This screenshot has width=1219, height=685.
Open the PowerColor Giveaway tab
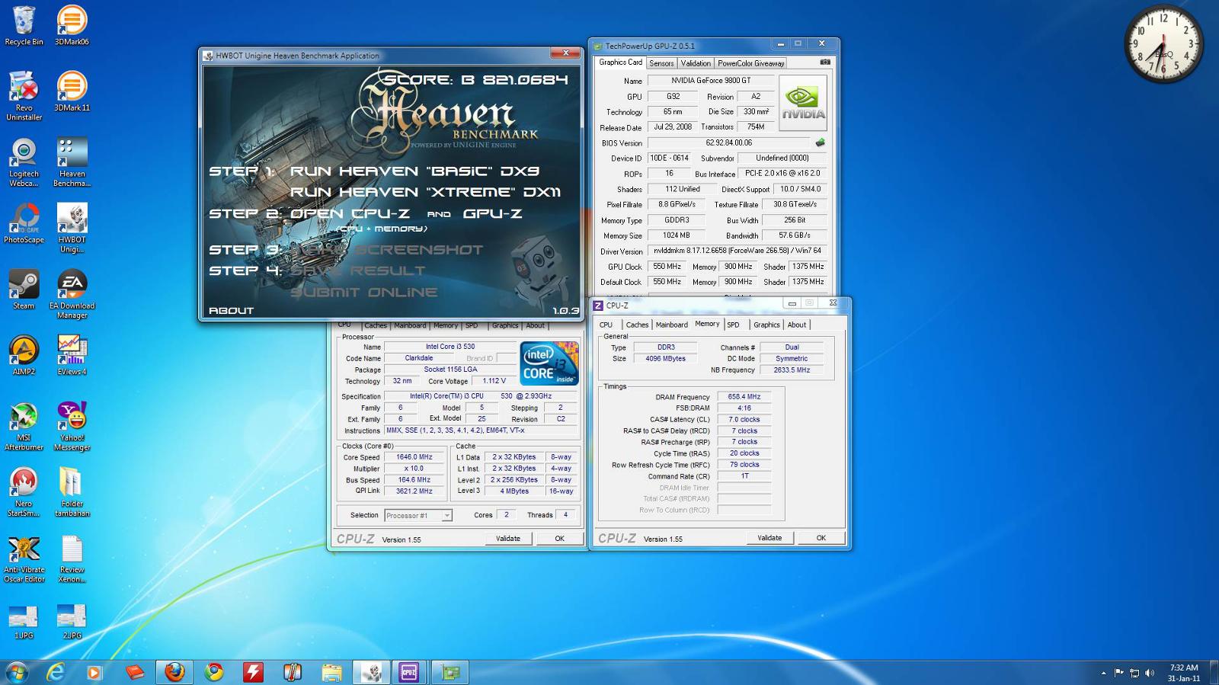750,63
